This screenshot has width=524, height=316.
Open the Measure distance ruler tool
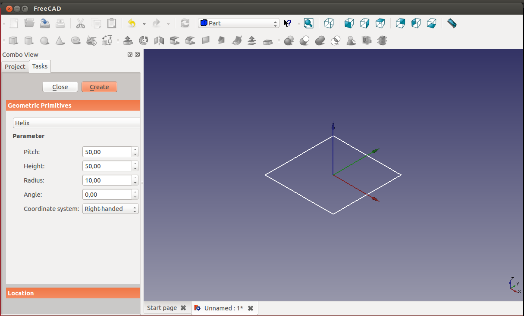452,23
